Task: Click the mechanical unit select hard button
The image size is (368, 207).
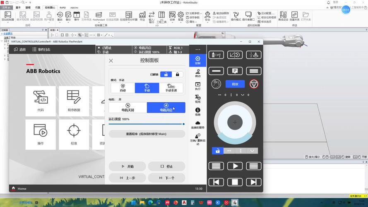Action: pyautogui.click(x=216, y=55)
